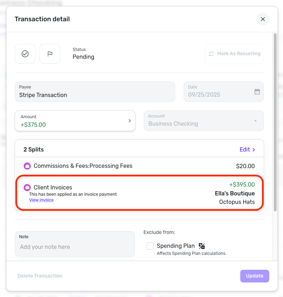
Task: Close the Transaction detail dialog
Action: pyautogui.click(x=263, y=19)
